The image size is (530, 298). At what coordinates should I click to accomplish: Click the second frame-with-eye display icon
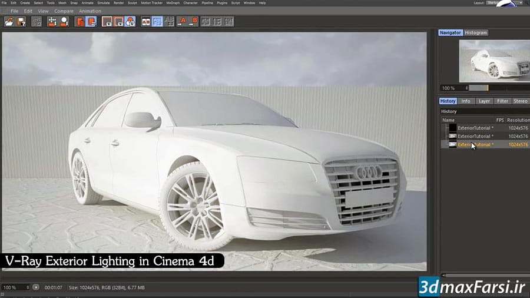coord(118,22)
